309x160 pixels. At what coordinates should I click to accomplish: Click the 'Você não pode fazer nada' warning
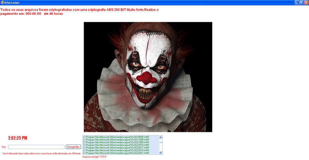[42, 153]
